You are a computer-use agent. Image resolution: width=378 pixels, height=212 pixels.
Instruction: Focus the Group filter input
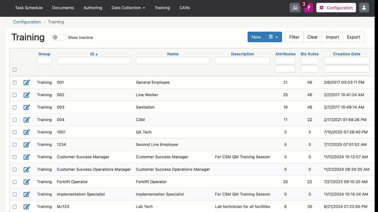[44, 60]
